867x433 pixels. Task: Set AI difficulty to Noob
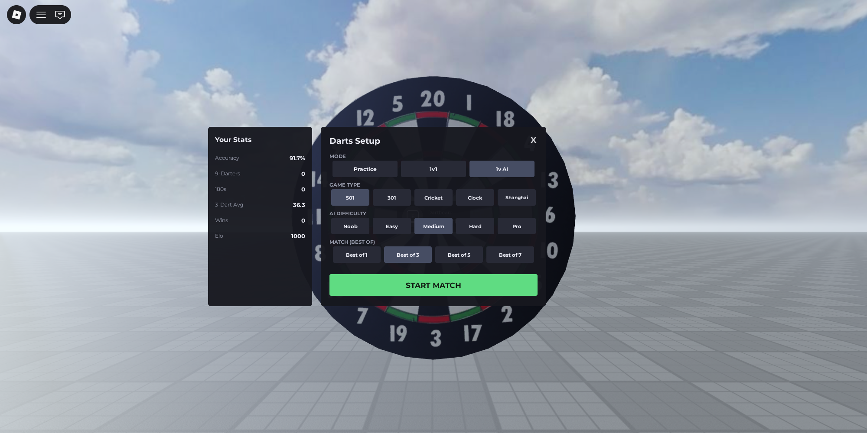pos(350,226)
